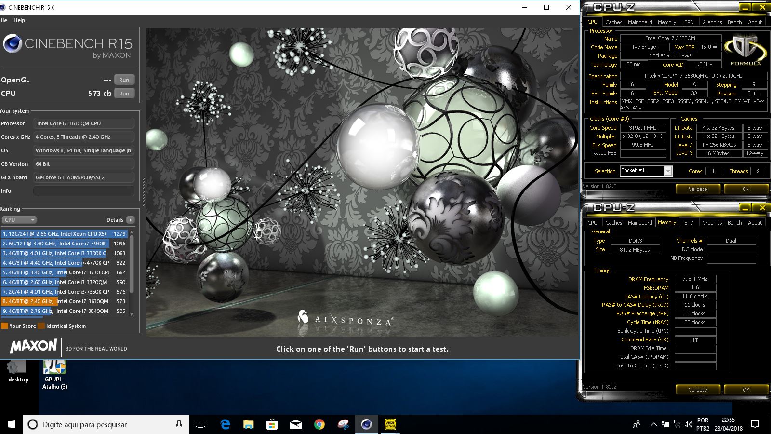This screenshot has height=434, width=771.
Task: Open the Action Center notifications
Action: coord(755,424)
